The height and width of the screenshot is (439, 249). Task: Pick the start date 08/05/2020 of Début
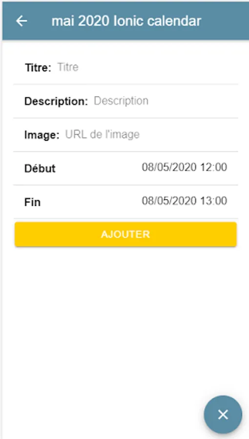169,167
